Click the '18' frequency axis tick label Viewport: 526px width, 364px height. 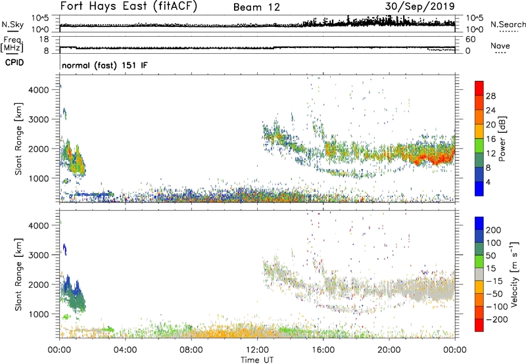coord(44,39)
